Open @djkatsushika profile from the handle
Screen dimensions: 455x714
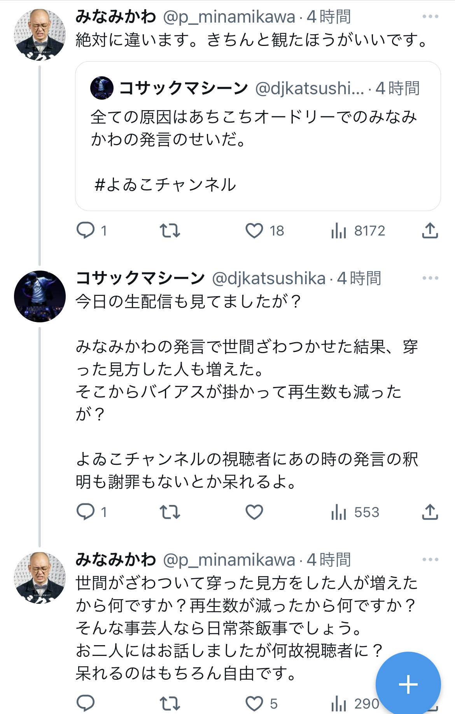coord(269,278)
